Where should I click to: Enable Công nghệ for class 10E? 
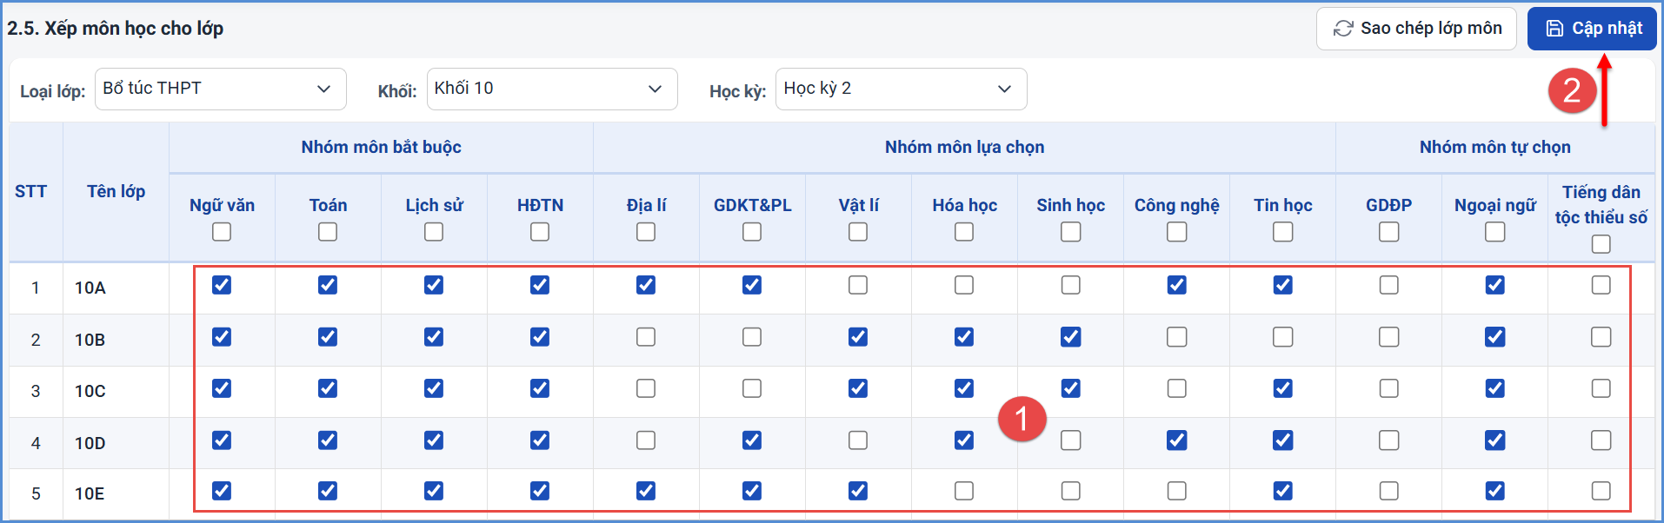(x=1177, y=491)
